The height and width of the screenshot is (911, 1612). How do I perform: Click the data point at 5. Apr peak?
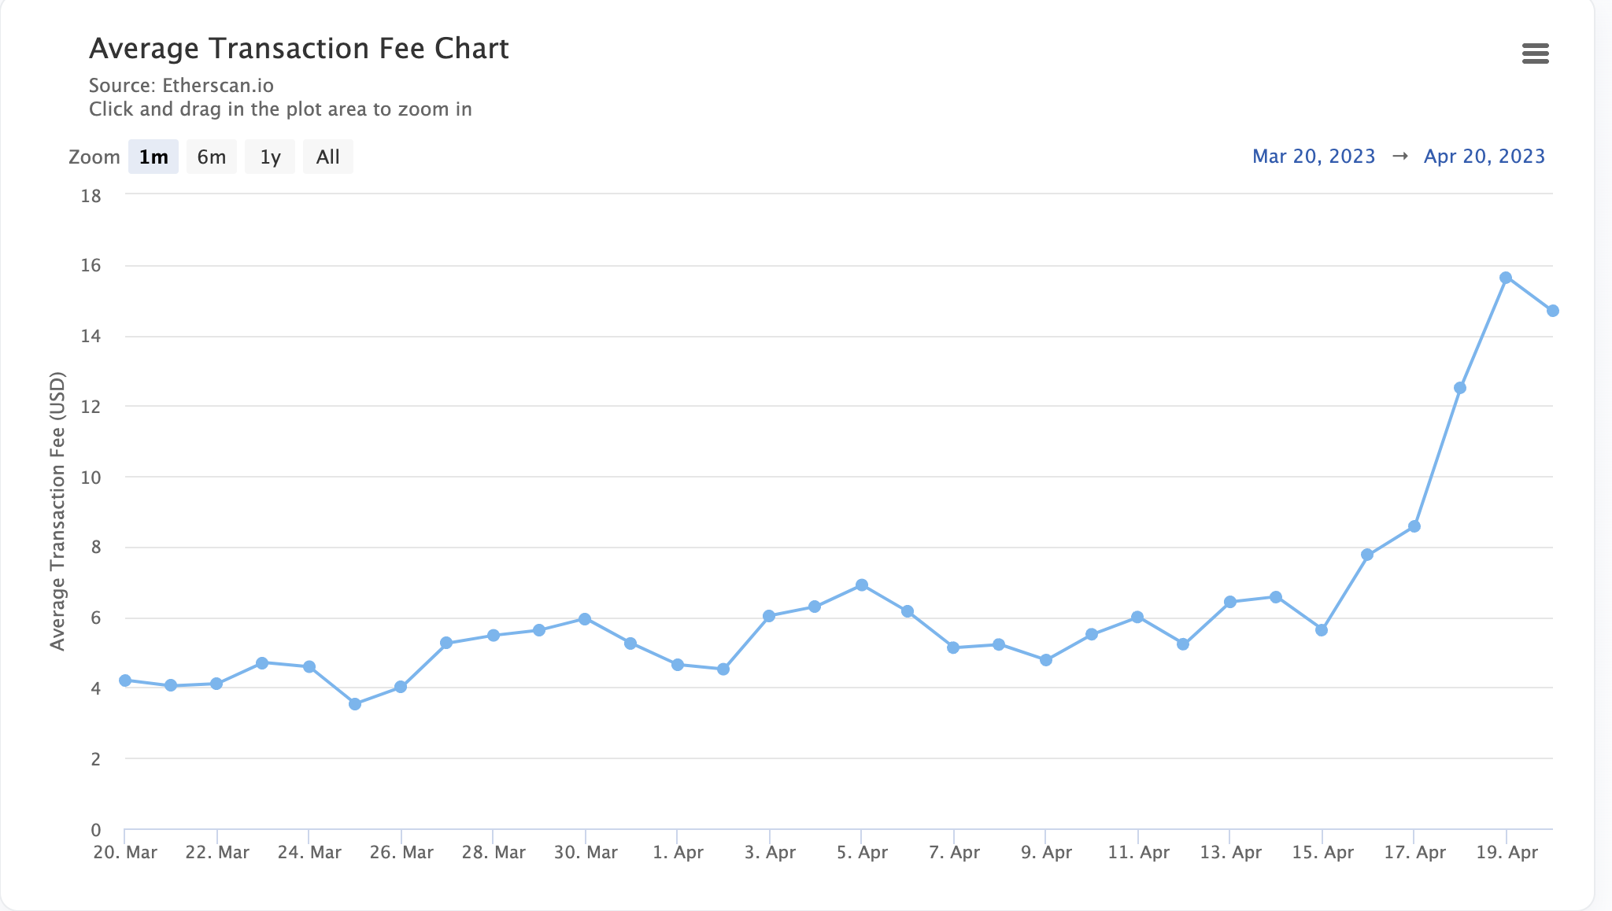862,585
